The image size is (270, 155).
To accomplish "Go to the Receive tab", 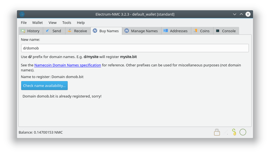I will (77, 31).
